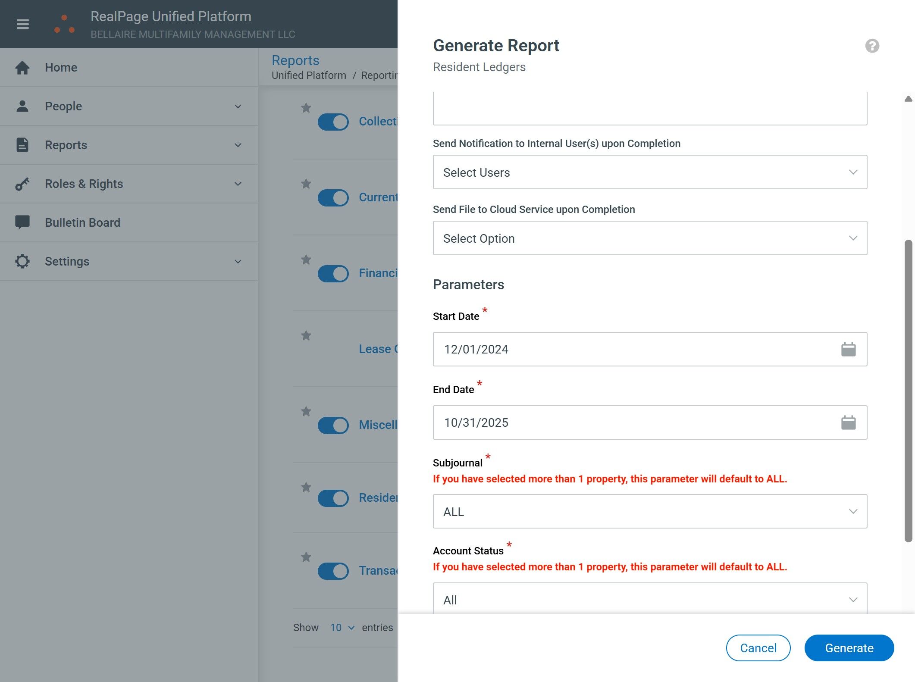Viewport: 915px width, 682px height.
Task: Click the Cancel button
Action: coord(758,648)
